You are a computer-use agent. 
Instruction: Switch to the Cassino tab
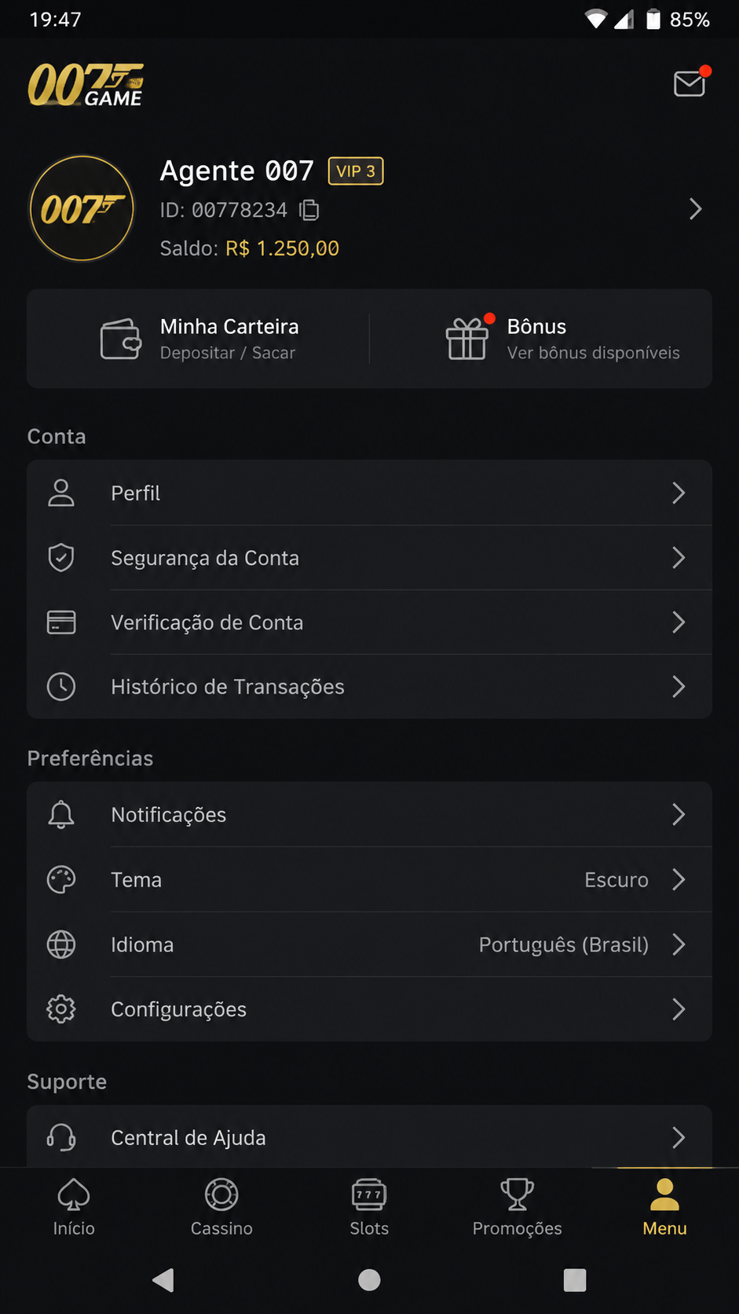tap(221, 1208)
